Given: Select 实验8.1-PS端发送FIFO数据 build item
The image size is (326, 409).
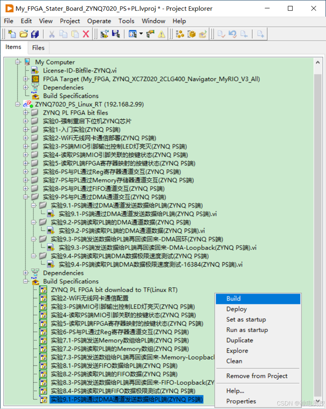Looking at the screenshot, I should [114, 366].
